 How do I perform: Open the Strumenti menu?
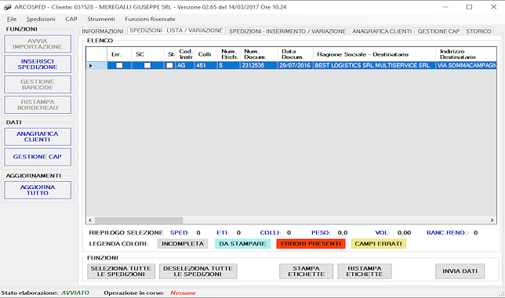101,19
